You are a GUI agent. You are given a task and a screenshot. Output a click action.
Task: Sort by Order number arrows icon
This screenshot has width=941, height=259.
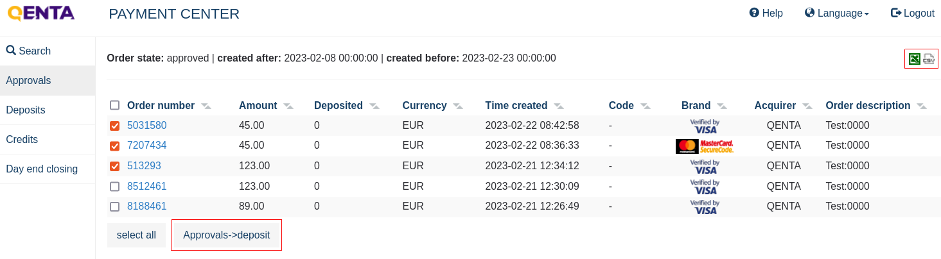[206, 106]
